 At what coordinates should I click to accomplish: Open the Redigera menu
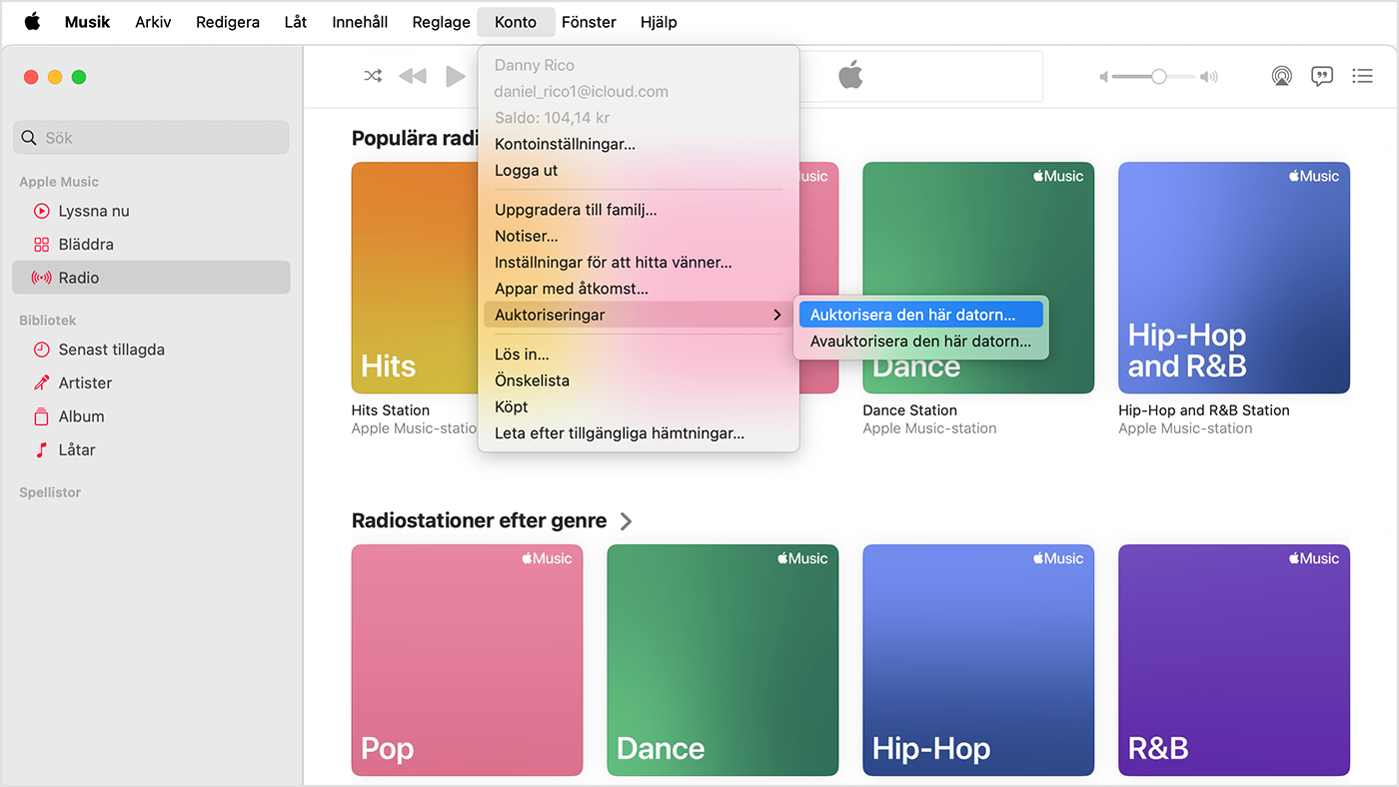(228, 22)
